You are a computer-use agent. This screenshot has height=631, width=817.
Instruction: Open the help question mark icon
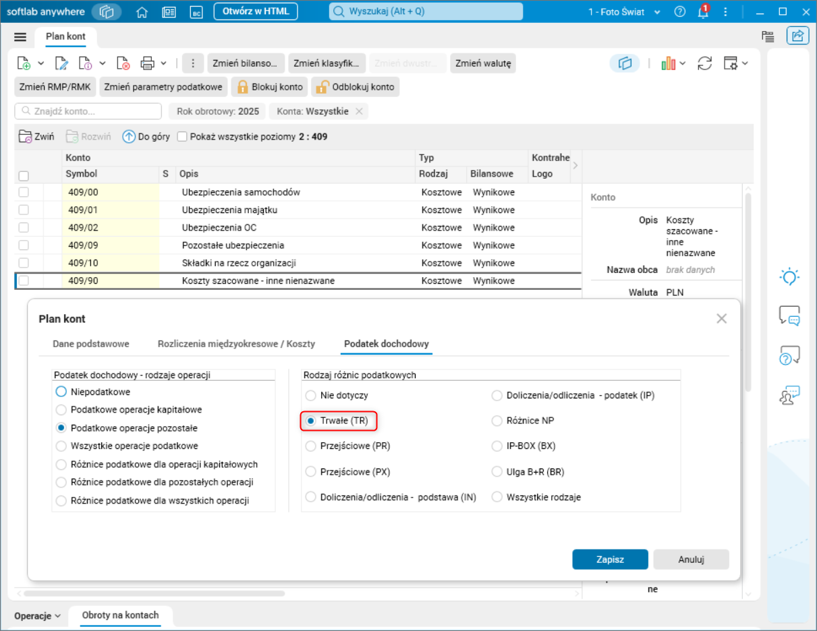(x=679, y=11)
